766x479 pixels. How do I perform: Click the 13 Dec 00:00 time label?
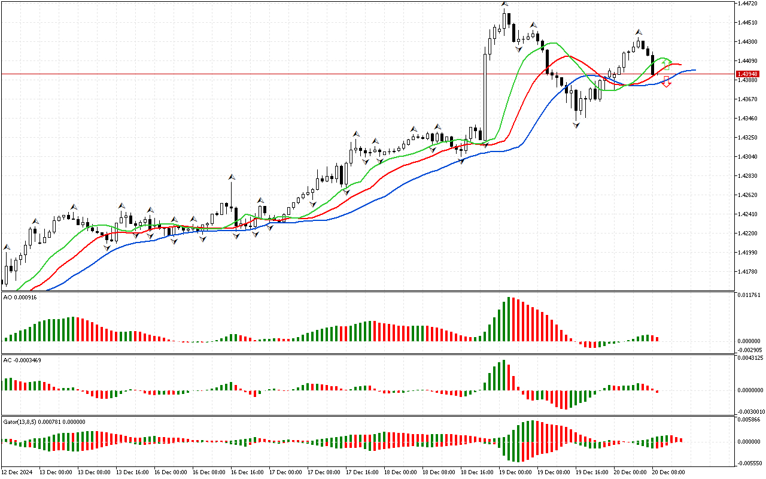tap(56, 472)
